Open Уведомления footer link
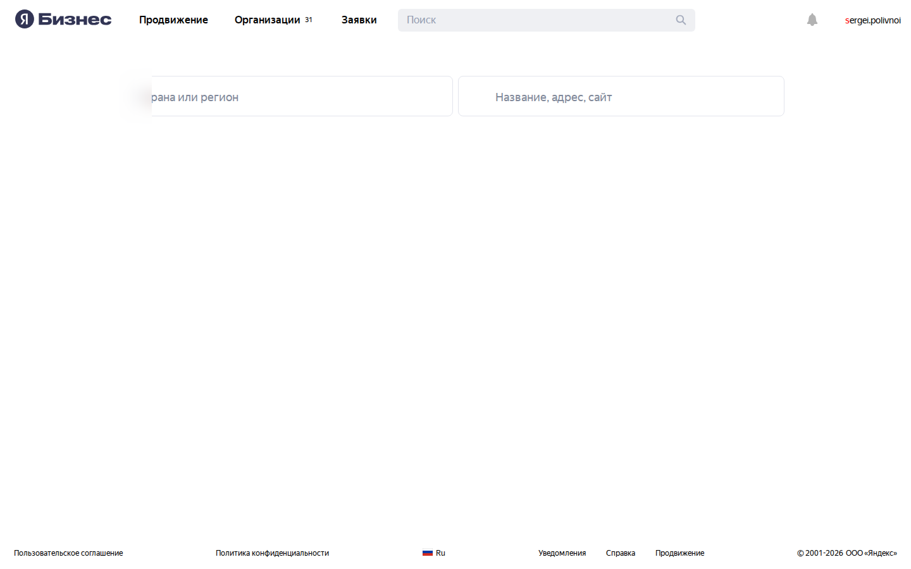The height and width of the screenshot is (569, 911). click(x=562, y=553)
